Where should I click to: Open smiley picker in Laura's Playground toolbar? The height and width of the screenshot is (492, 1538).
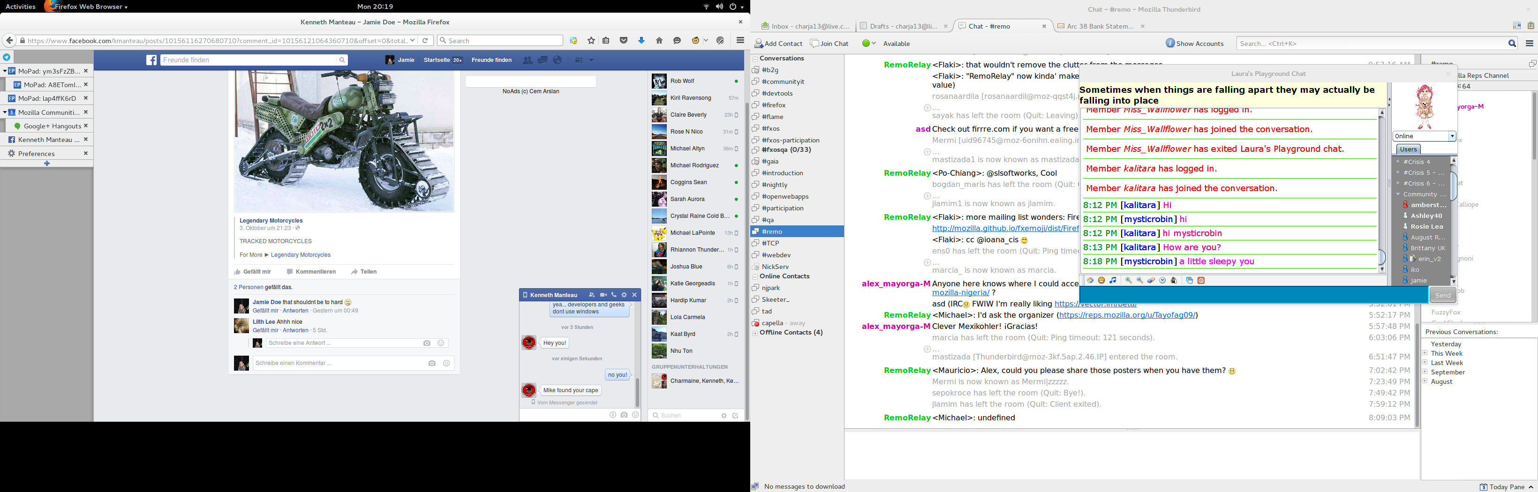[1101, 280]
